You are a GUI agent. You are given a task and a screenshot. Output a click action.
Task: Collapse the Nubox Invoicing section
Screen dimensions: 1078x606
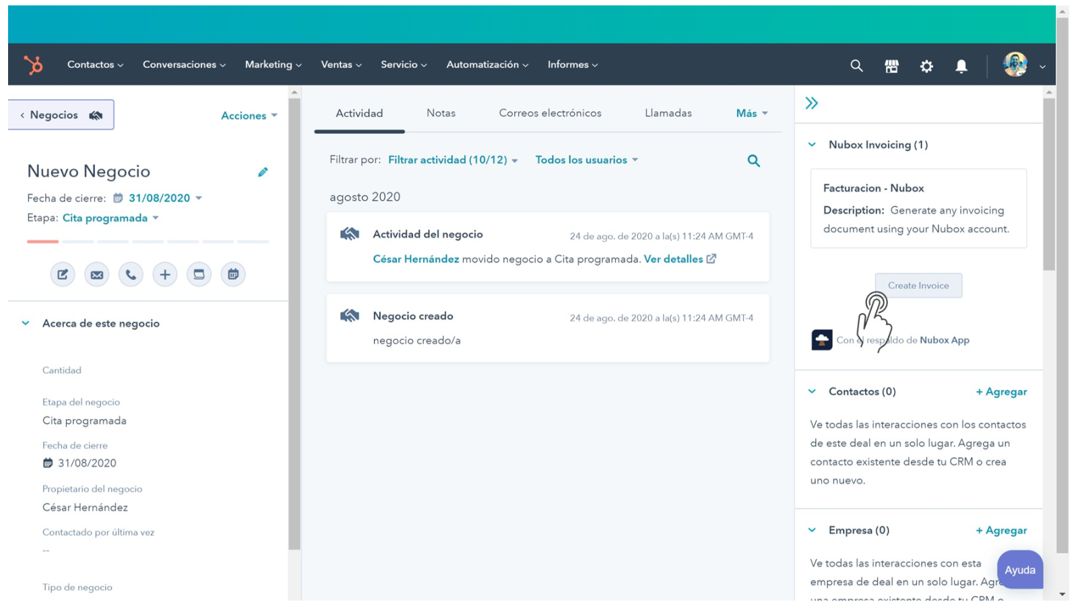[811, 144]
